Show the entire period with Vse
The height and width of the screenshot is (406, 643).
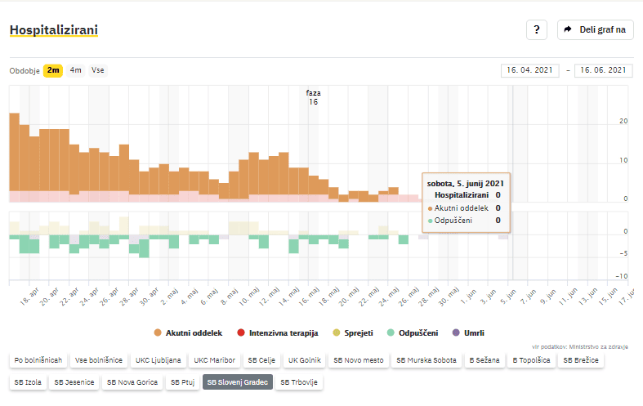98,70
